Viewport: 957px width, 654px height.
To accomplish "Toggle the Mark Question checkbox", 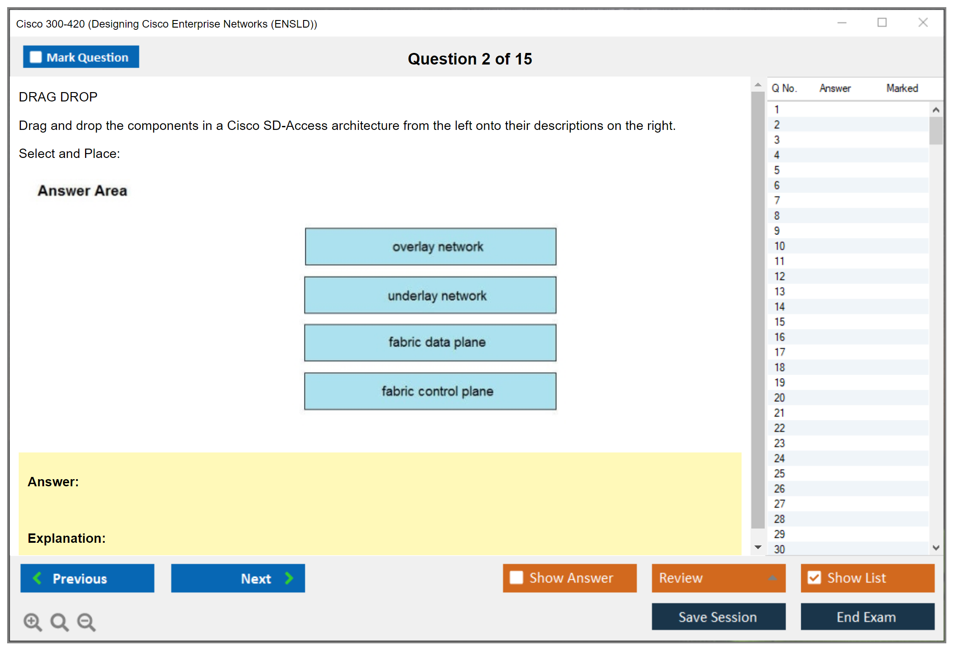I will point(36,57).
